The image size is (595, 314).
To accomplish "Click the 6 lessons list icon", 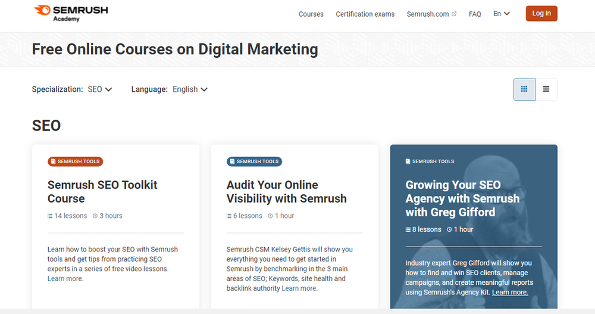I will tap(229, 216).
